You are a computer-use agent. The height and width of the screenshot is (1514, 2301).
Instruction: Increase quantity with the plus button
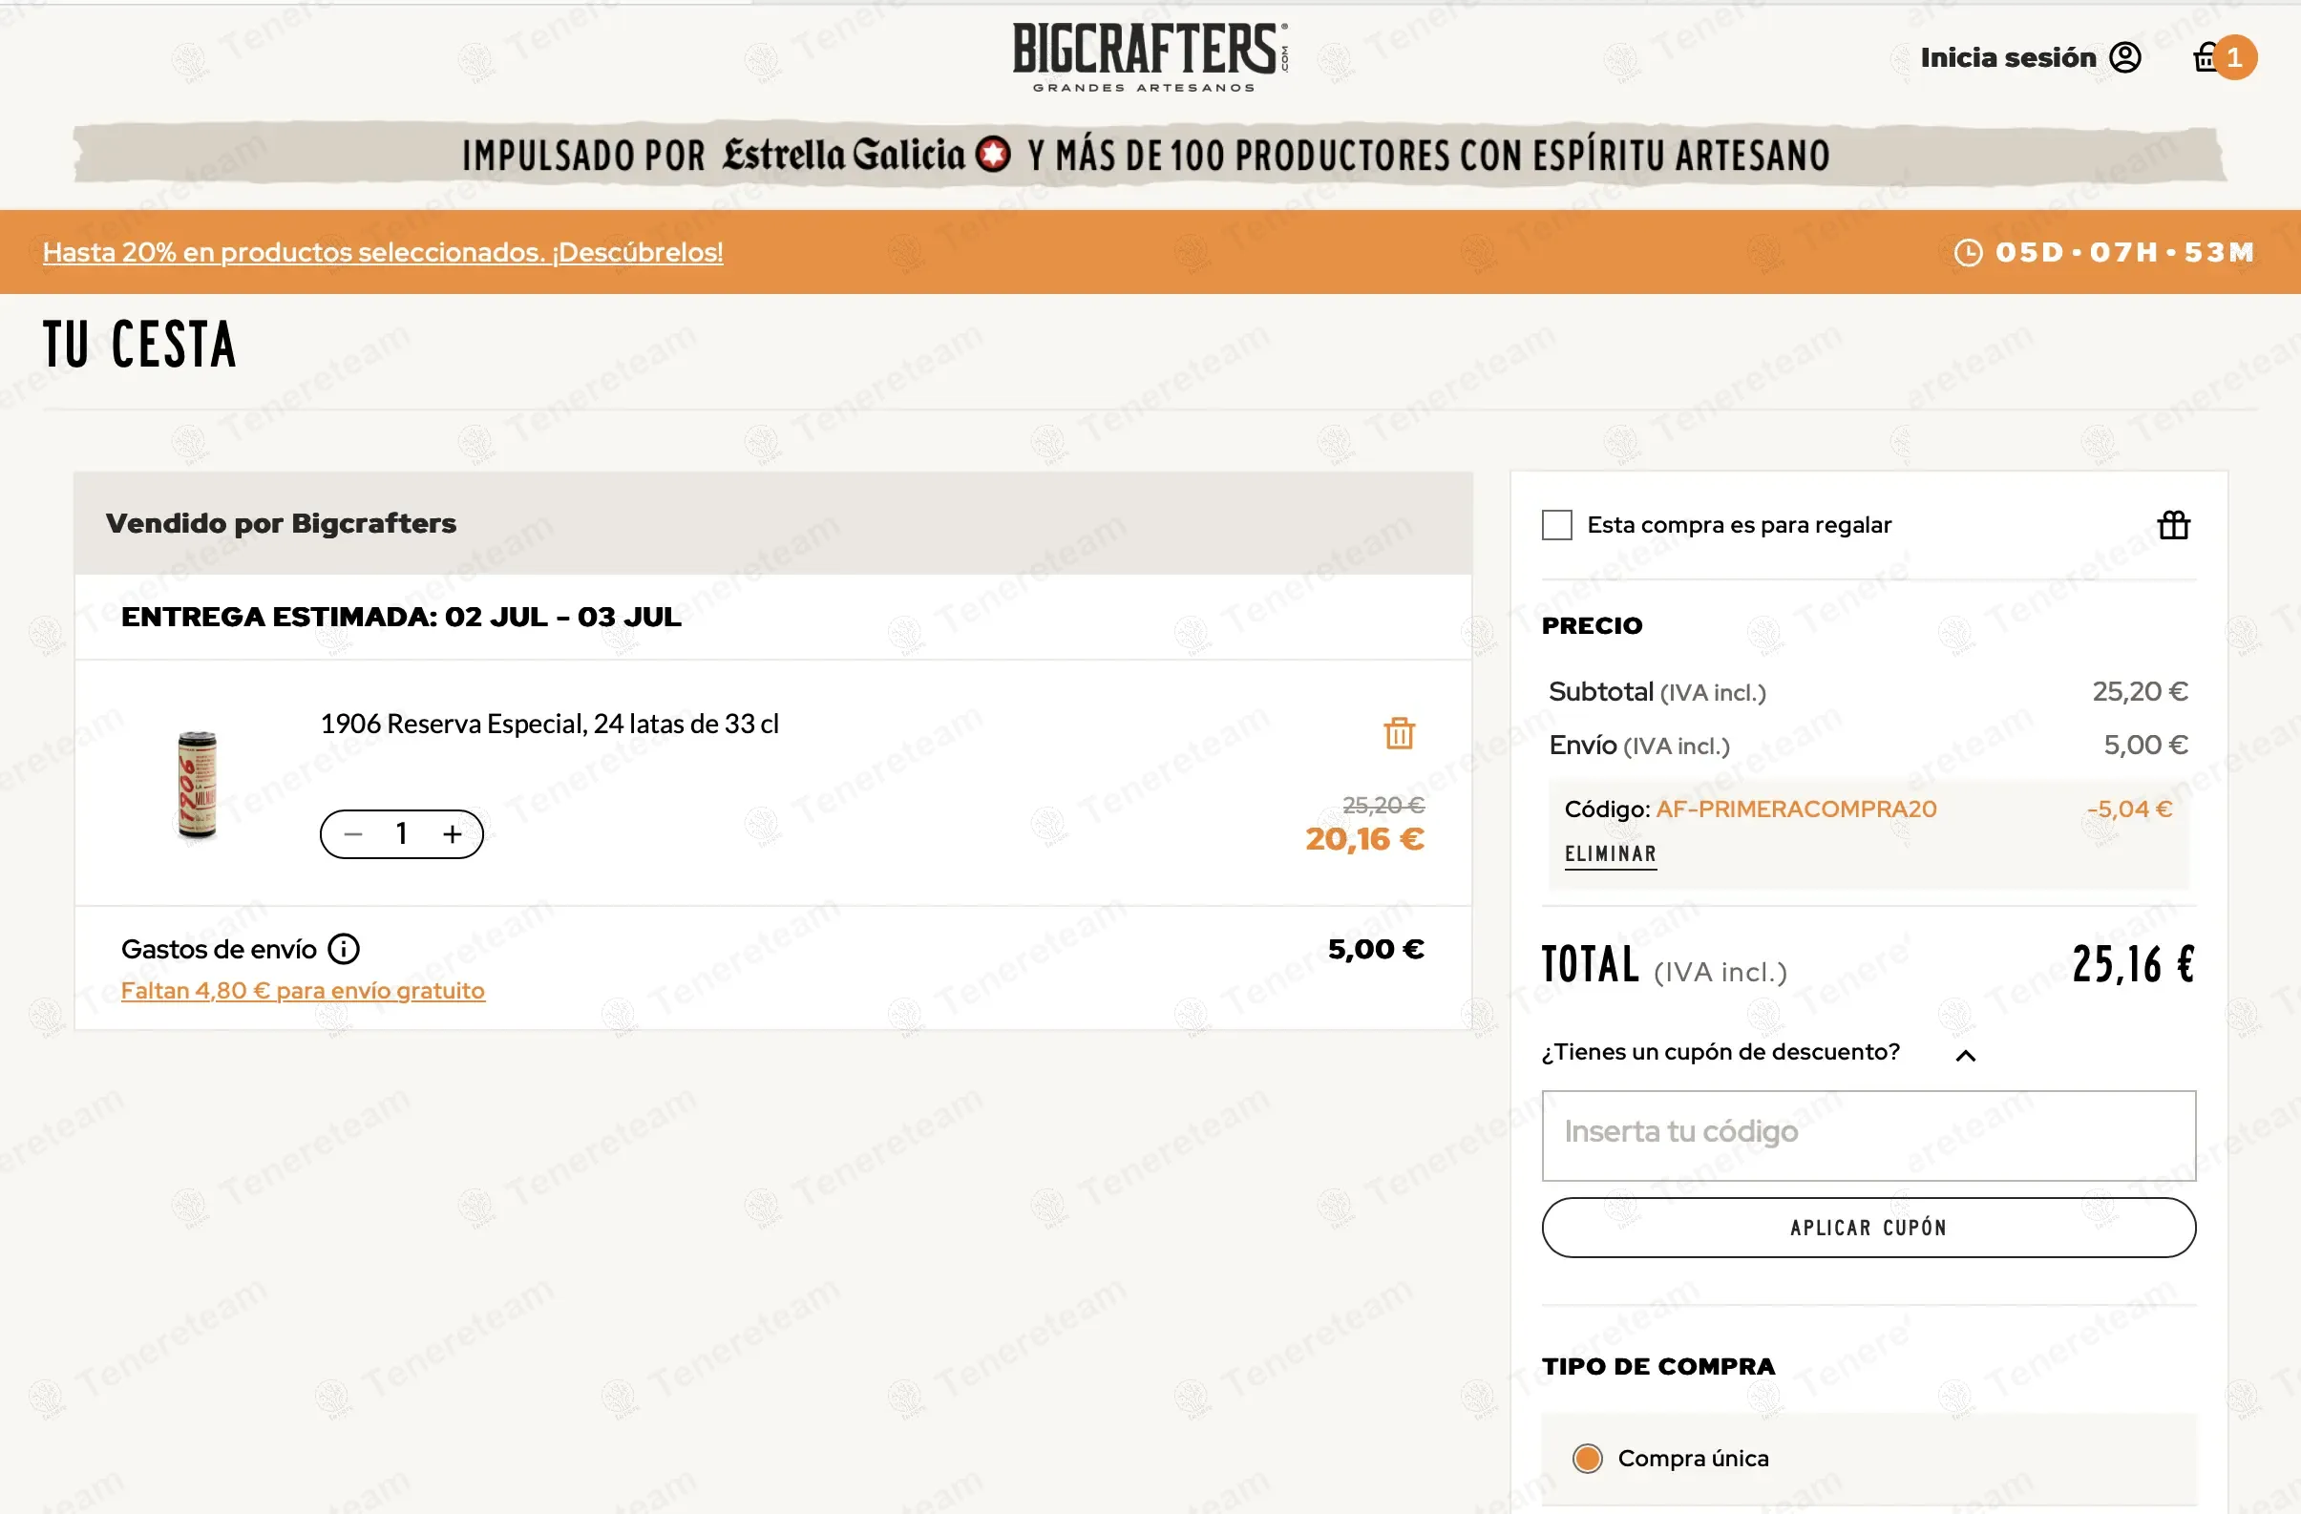click(x=453, y=834)
